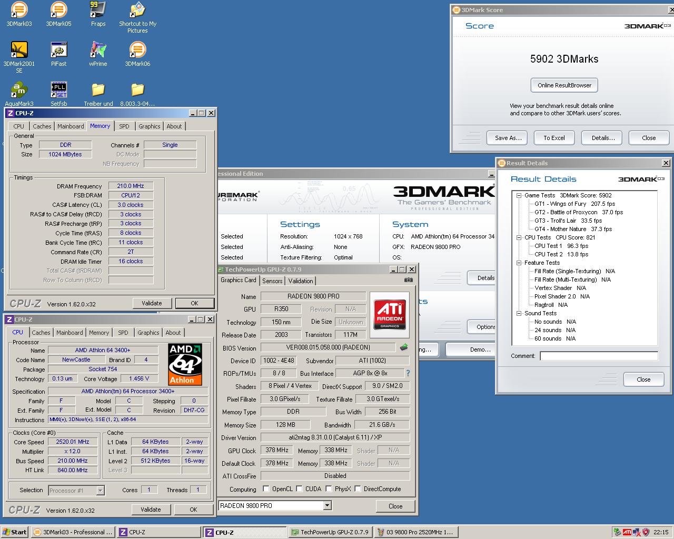Click the BIOS save chip icon
Viewport: 674px width, 539px height.
point(404,347)
